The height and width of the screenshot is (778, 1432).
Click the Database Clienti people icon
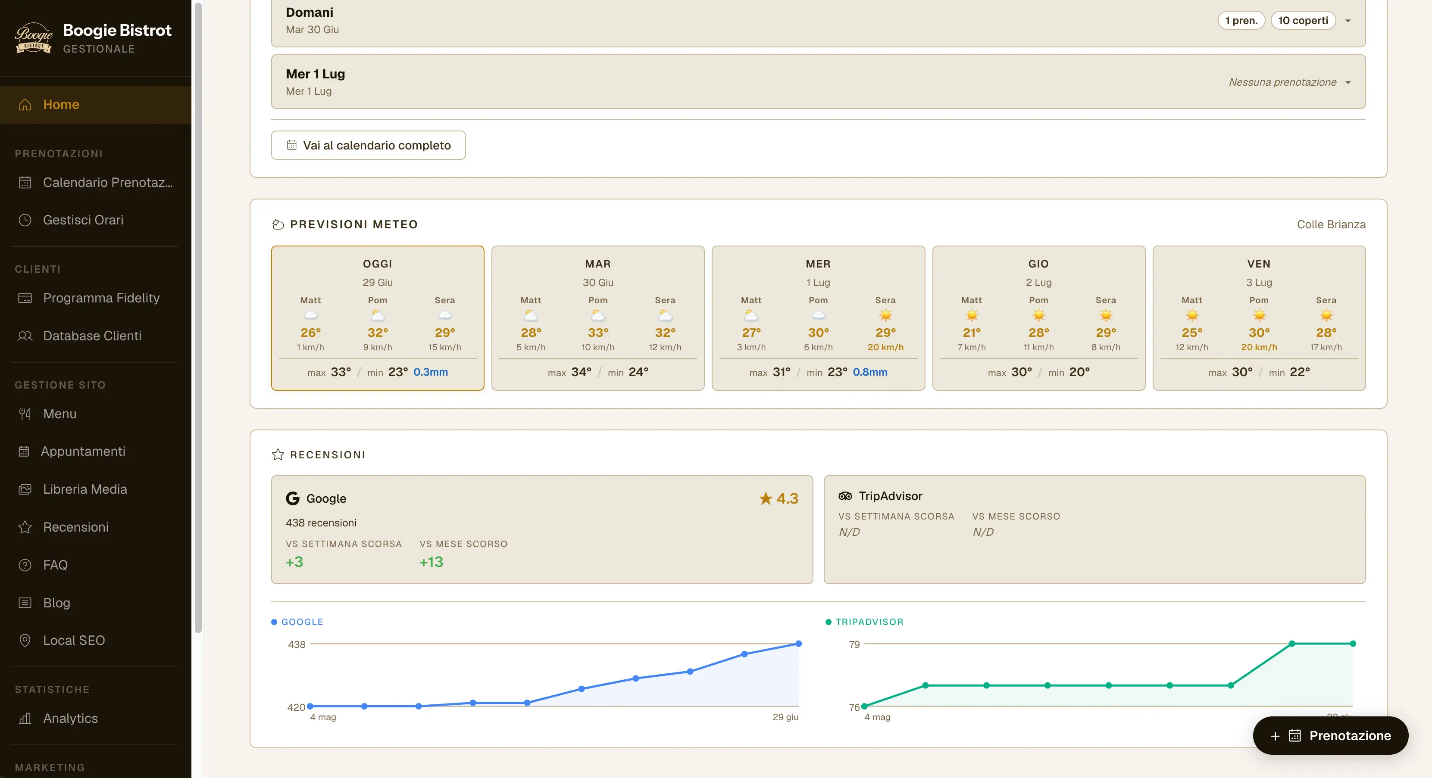point(25,336)
